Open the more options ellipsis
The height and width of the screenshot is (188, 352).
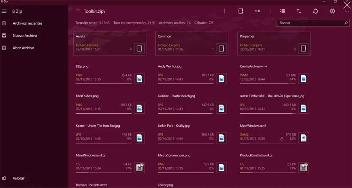[x=347, y=11]
